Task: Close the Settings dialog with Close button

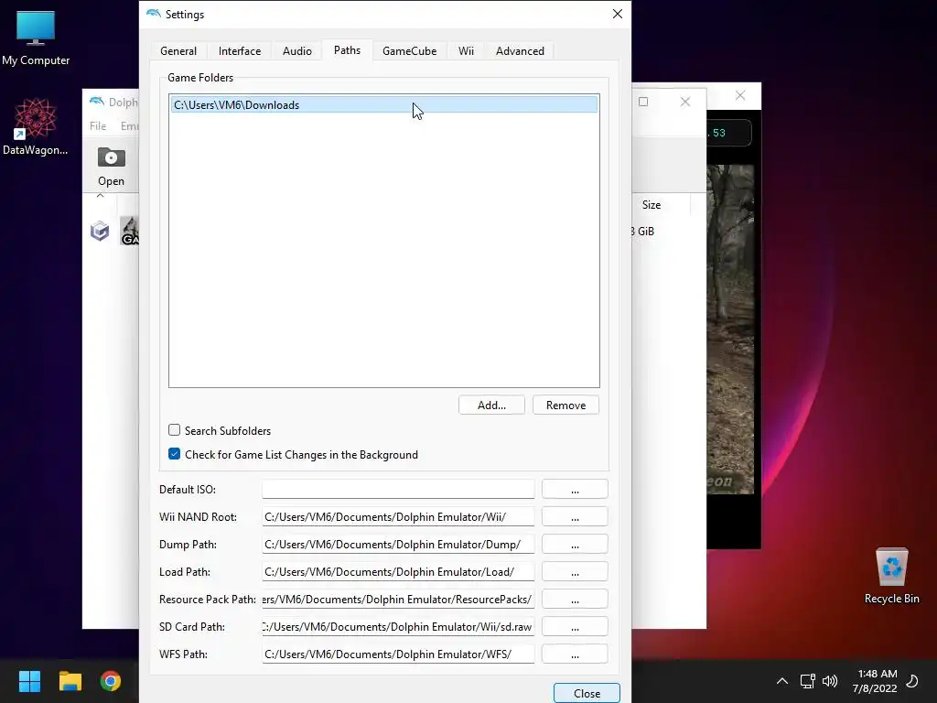Action: click(x=587, y=693)
